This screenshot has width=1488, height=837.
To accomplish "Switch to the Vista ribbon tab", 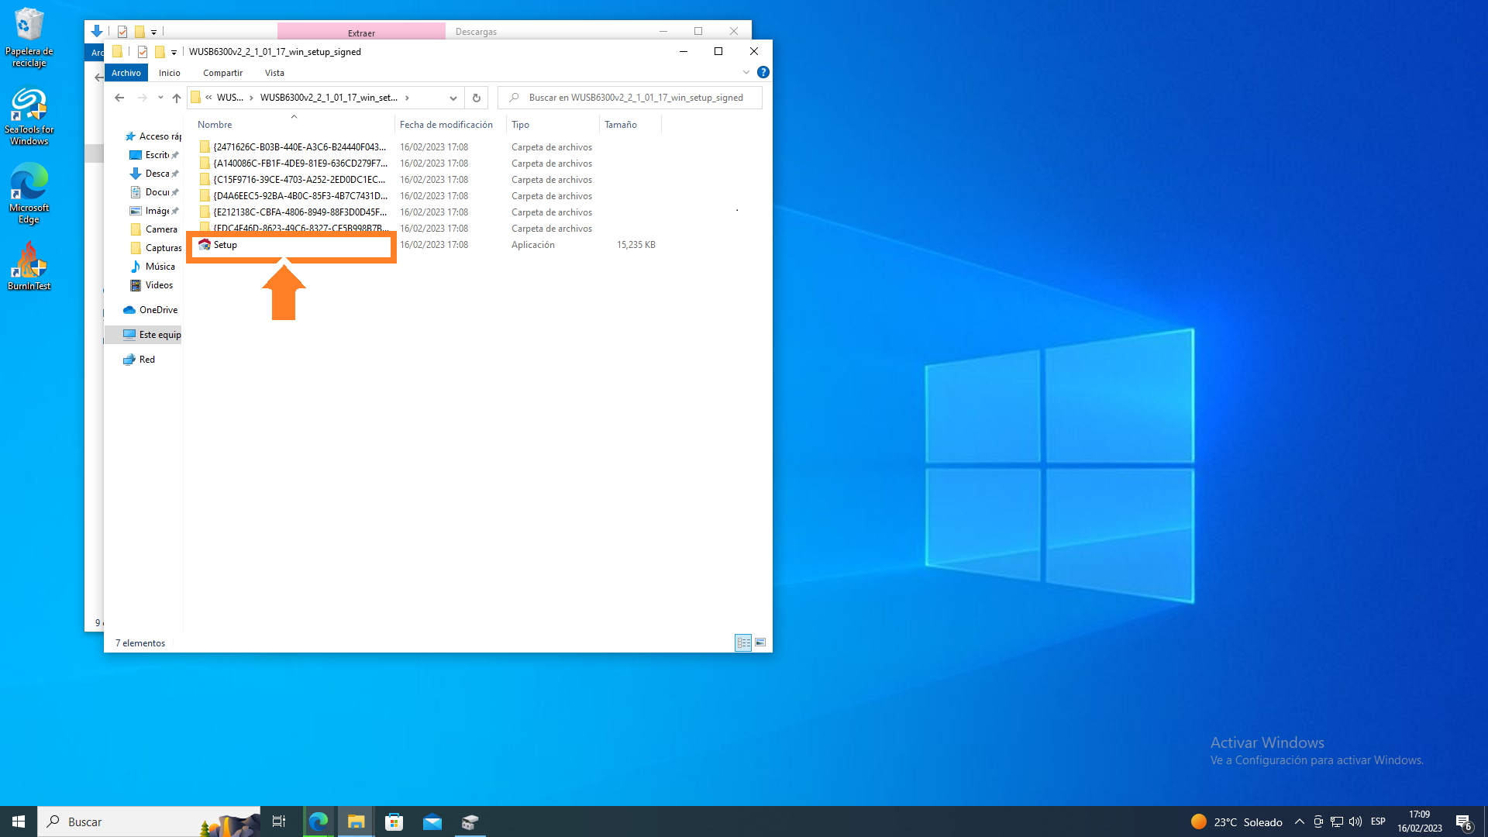I will 274,73.
